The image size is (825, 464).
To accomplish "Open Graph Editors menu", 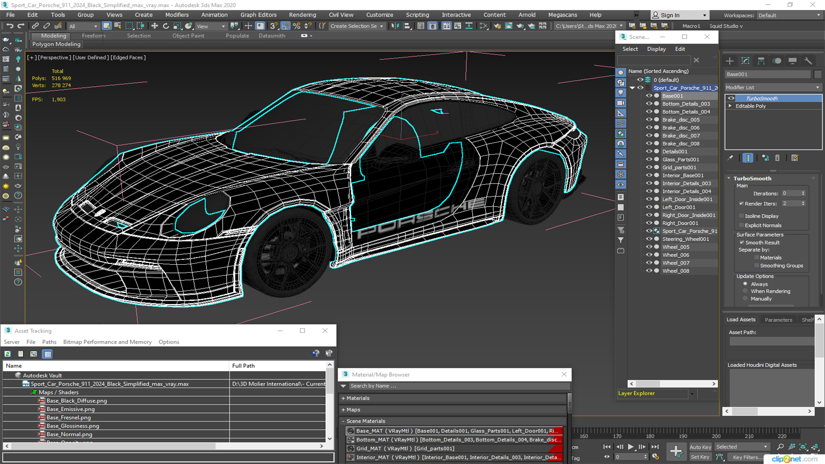I will tap(258, 15).
